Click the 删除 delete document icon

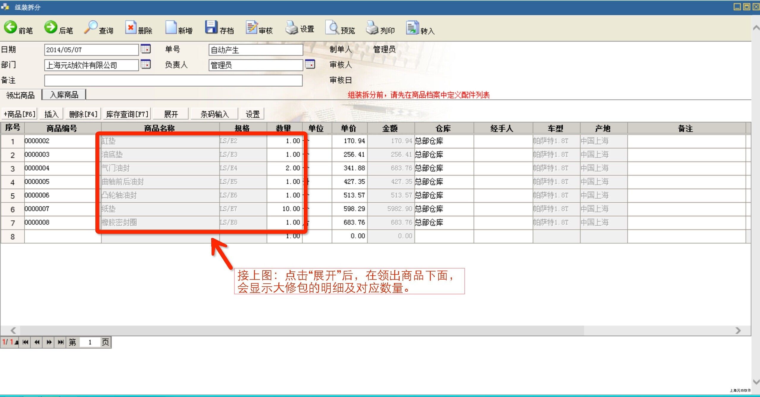coord(130,28)
